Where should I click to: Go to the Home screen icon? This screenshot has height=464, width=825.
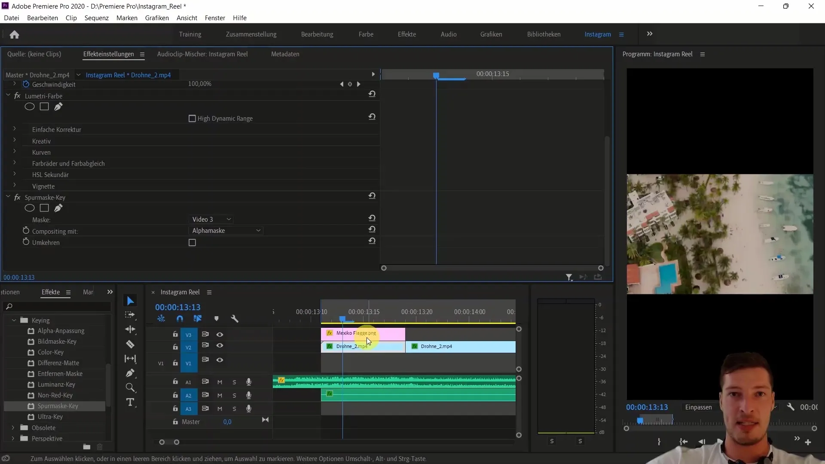coord(14,34)
